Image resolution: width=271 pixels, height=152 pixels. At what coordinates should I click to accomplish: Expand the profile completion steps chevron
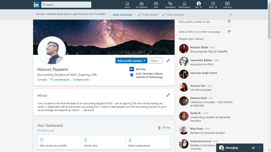[x=231, y=15]
